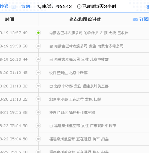149x153 pixels.
Task: Click the timeline marker beside 北京中转部 正在进行 发包 扫描
Action: pos(38,99)
